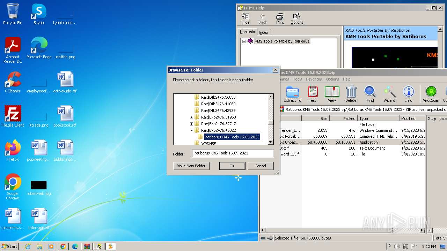The height and width of the screenshot is (251, 447).
Task: Click Cancel in Browse For Folder
Action: pyautogui.click(x=260, y=166)
